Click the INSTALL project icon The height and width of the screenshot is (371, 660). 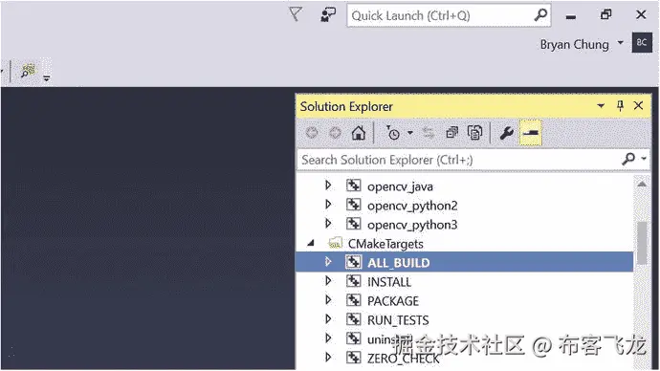(x=353, y=280)
